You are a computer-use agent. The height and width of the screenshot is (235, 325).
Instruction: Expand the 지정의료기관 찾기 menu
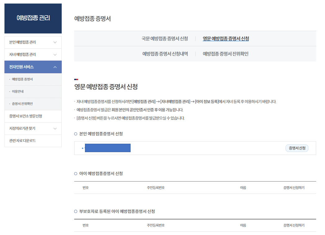pos(33,129)
